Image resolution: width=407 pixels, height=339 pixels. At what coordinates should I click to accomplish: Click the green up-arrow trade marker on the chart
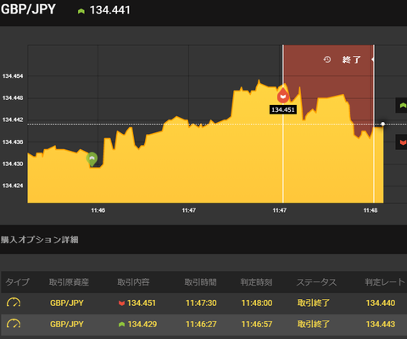click(92, 159)
